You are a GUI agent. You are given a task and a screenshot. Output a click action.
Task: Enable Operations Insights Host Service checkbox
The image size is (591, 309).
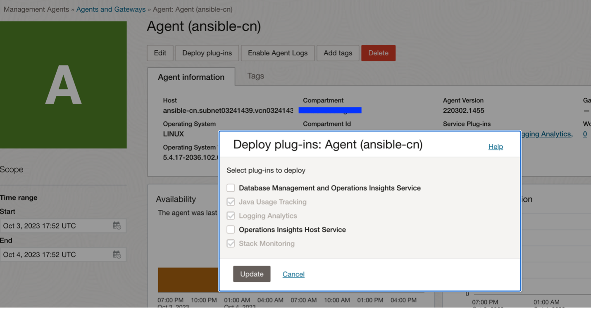click(x=231, y=230)
